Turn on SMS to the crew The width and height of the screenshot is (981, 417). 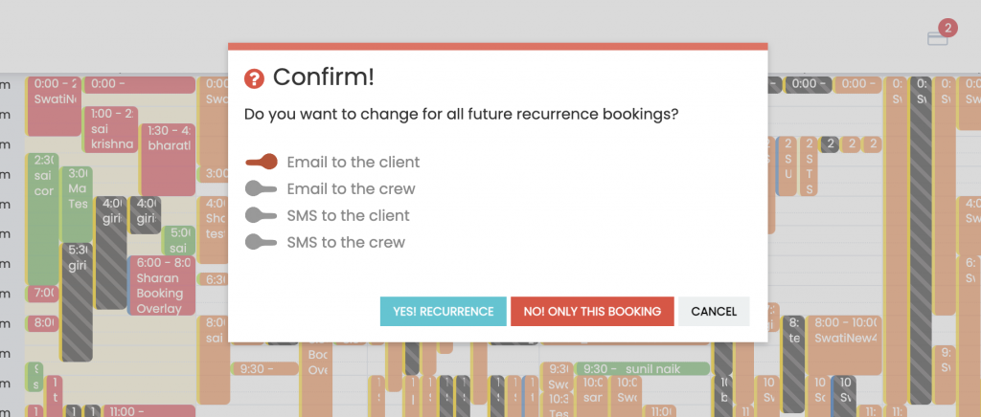[x=262, y=243]
